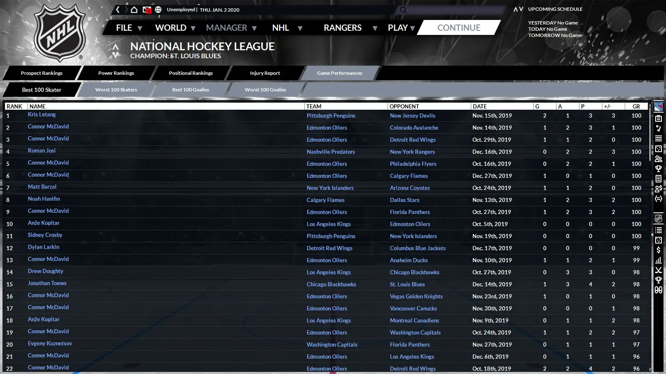666x374 pixels.
Task: Open the league schedule dice icon
Action: [x=659, y=240]
